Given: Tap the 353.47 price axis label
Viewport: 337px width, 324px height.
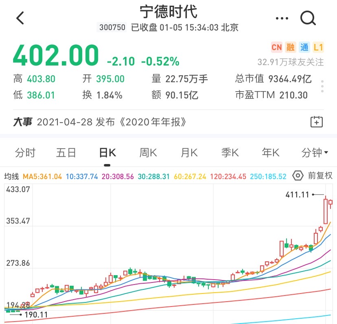Looking at the screenshot, I should point(18,221).
